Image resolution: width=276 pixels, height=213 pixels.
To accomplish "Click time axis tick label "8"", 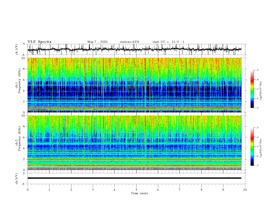I will 201,190.
